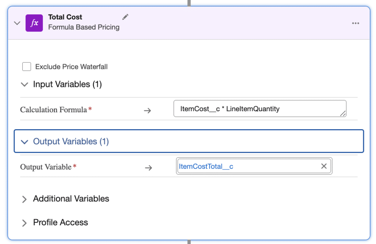The height and width of the screenshot is (244, 376).
Task: Clear the ItemCostTotal__c output variable
Action: click(323, 166)
